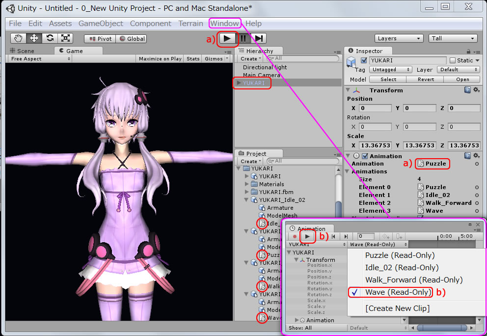This screenshot has width=487, height=336.
Task: Collapse the Transform section in the Animation window
Action: 296,259
